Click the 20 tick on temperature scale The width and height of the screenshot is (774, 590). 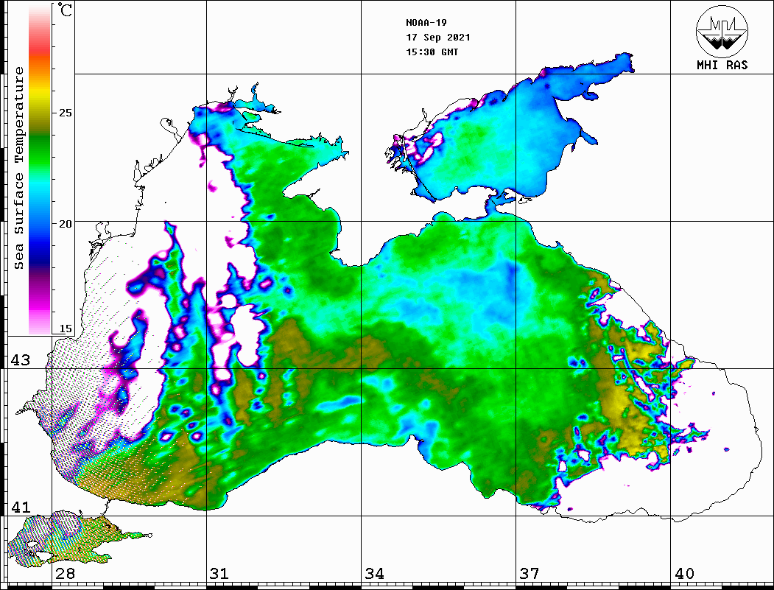[x=65, y=224]
